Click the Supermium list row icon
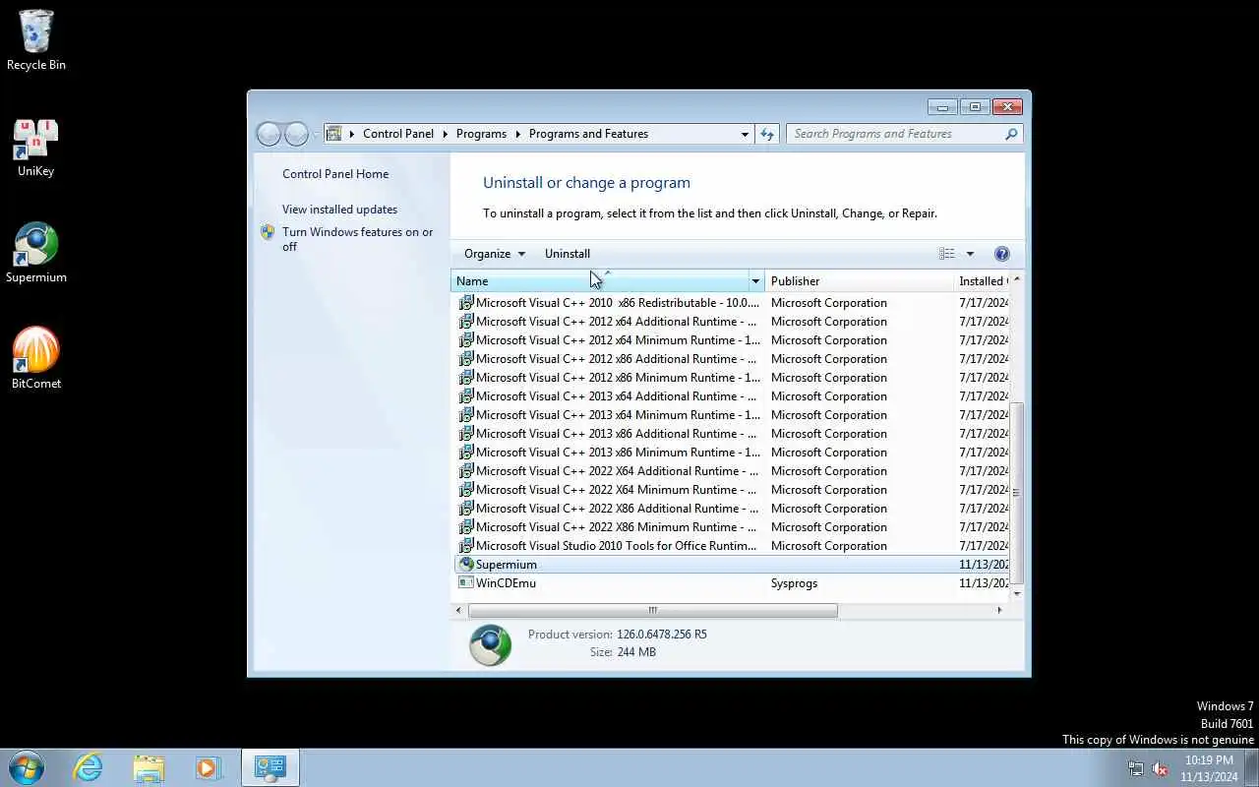 pyautogui.click(x=466, y=565)
